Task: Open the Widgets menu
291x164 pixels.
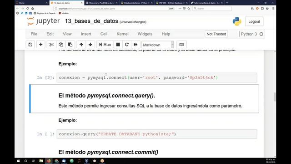Action: point(145,34)
